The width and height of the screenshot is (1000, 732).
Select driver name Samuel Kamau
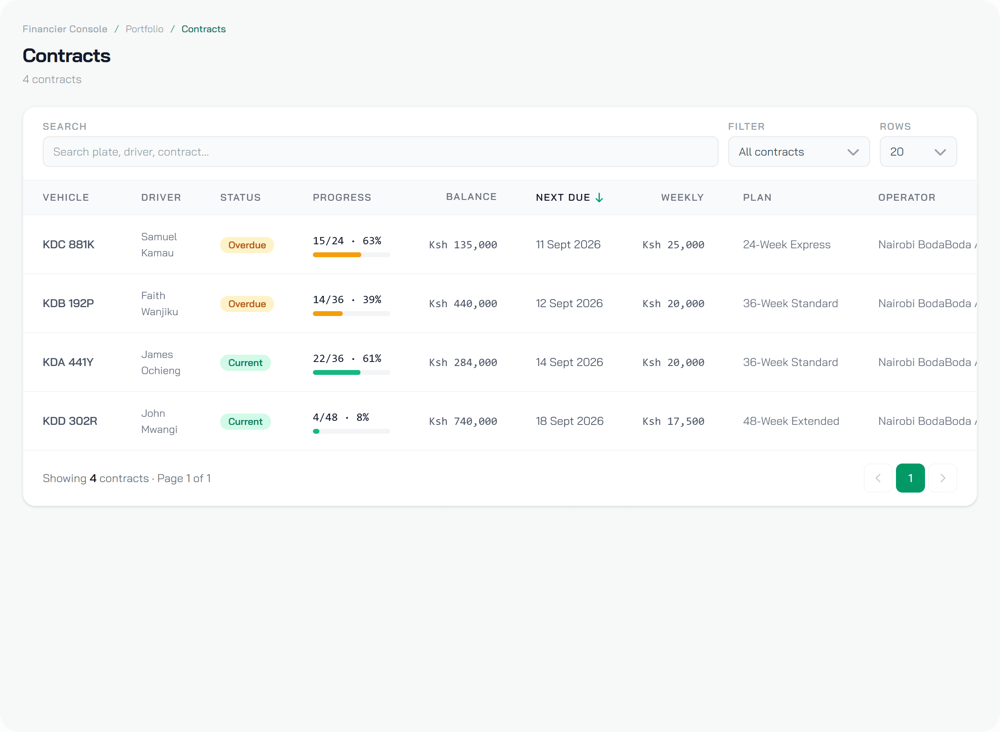point(159,245)
